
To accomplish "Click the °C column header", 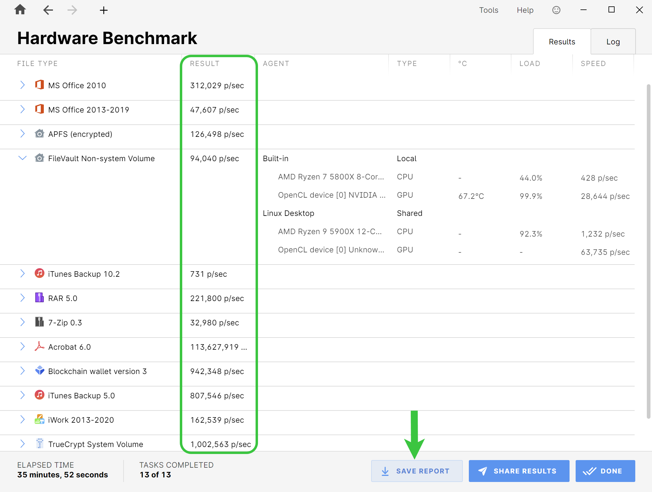I will pyautogui.click(x=462, y=64).
